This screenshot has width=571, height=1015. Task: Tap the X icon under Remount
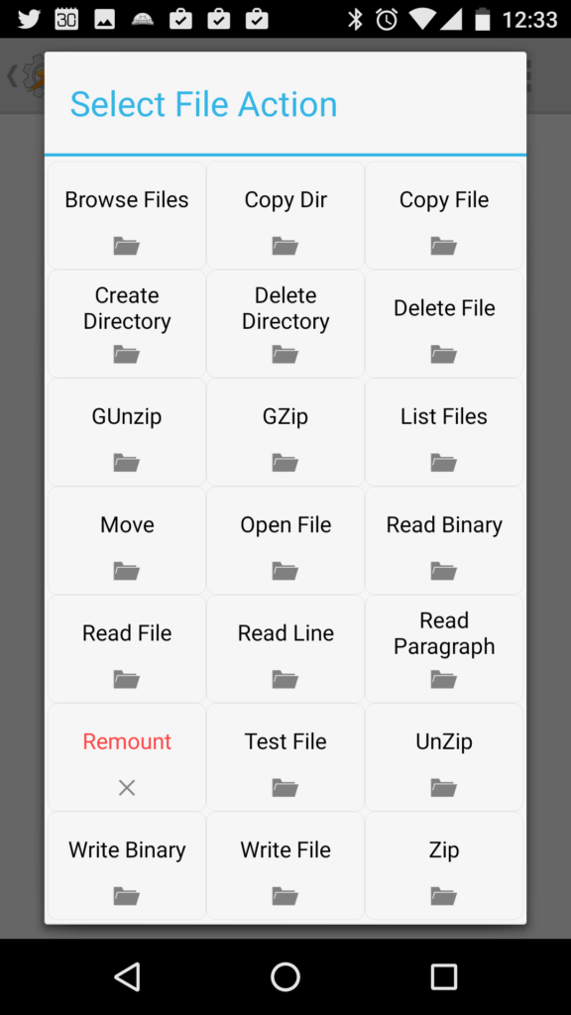pyautogui.click(x=127, y=788)
